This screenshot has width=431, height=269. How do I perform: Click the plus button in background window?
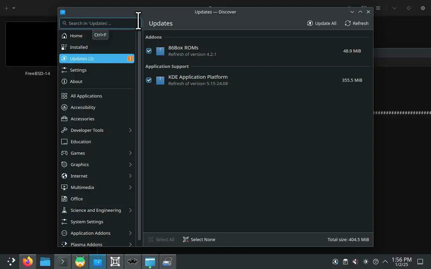point(6,8)
